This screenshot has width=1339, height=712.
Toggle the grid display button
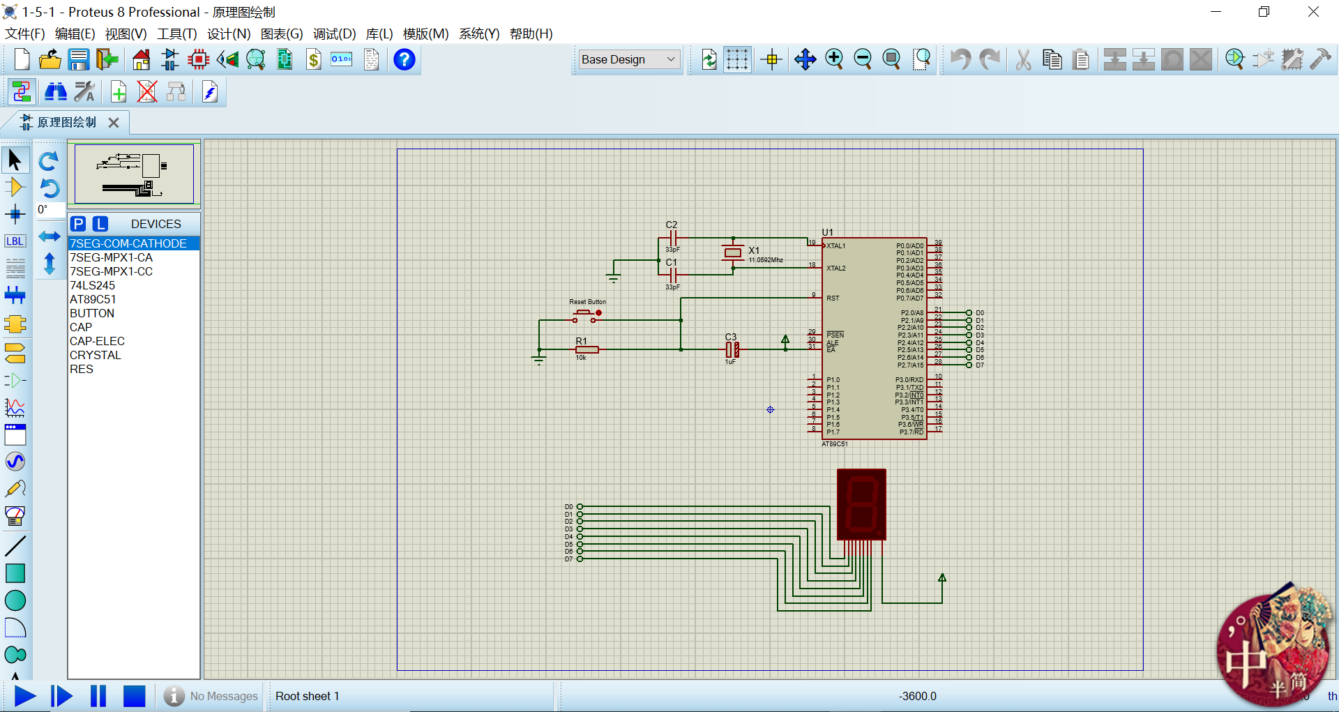click(x=737, y=60)
